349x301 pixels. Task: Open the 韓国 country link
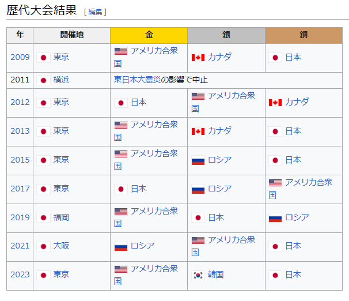pos(215,274)
